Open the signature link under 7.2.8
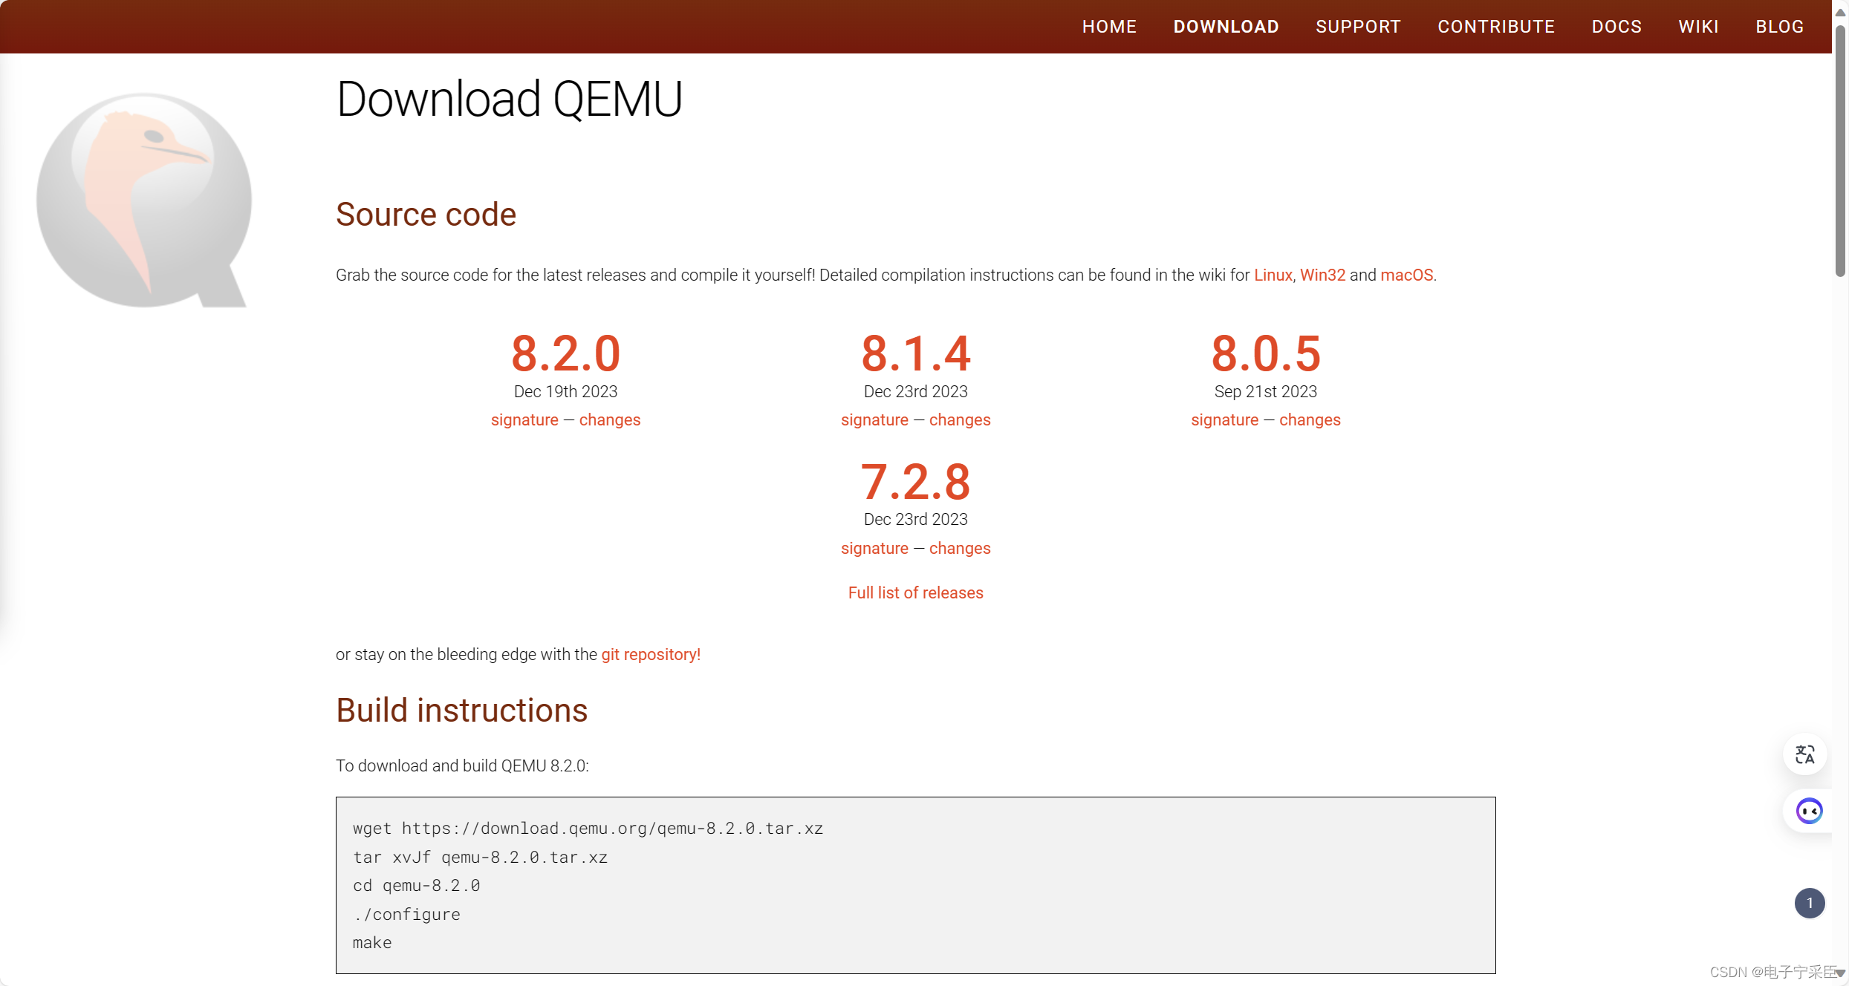This screenshot has height=986, width=1849. click(874, 549)
